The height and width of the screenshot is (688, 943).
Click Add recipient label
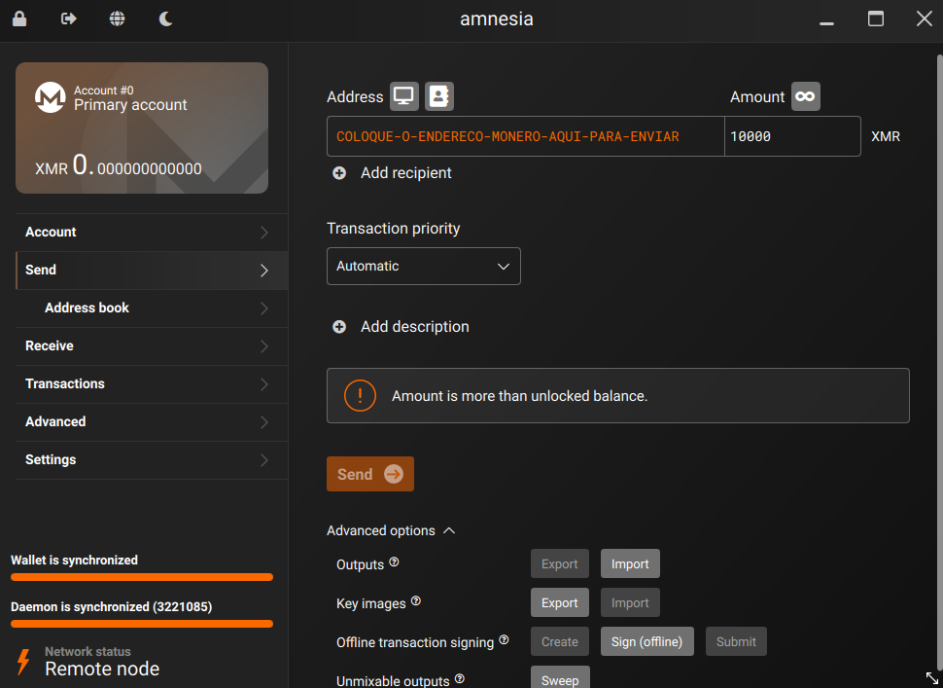coord(406,173)
